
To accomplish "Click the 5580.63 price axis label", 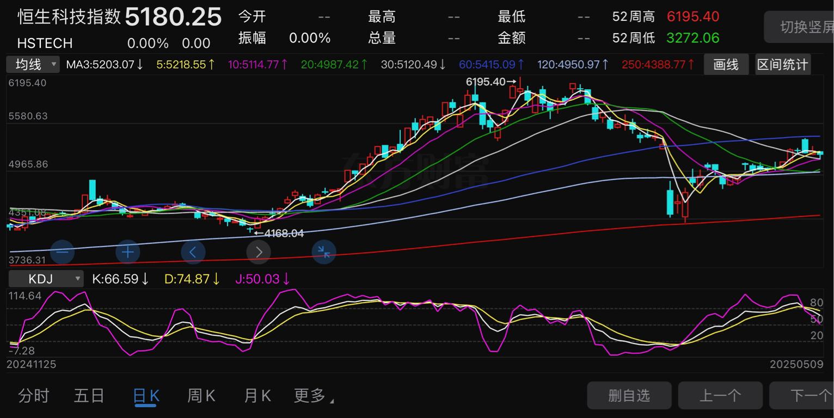I will pos(27,116).
